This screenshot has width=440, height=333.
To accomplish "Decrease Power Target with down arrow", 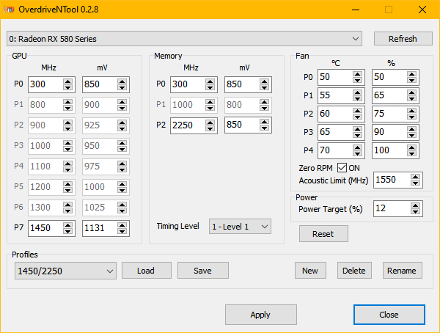I will click(x=415, y=212).
